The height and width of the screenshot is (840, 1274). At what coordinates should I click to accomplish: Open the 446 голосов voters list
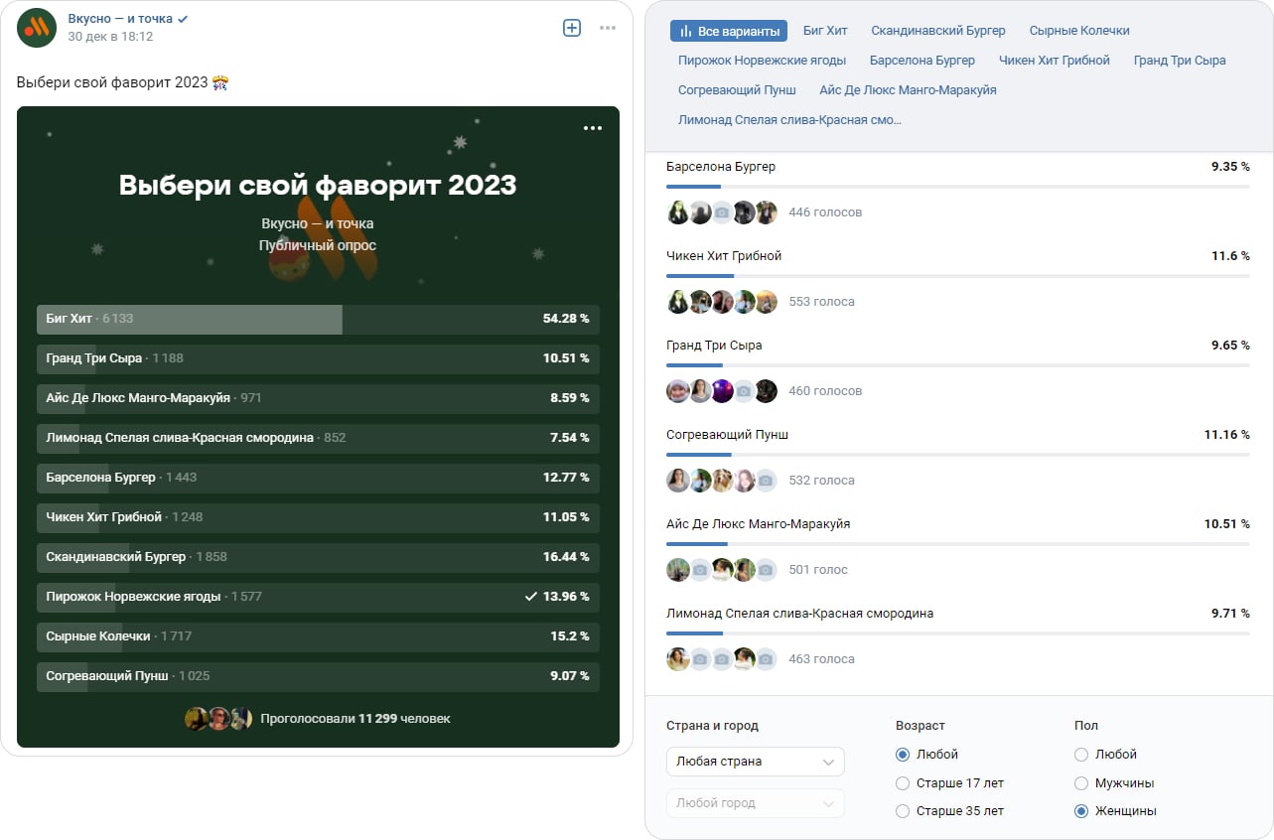[x=825, y=211]
